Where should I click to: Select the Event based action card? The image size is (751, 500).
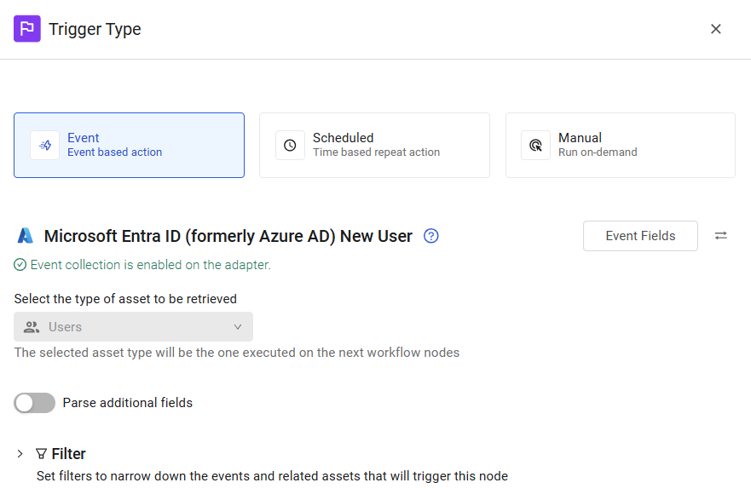pyautogui.click(x=129, y=145)
